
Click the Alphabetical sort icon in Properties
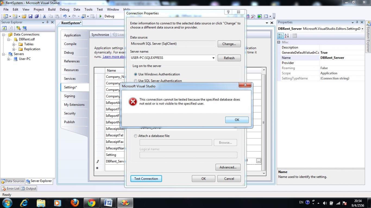tap(287, 36)
